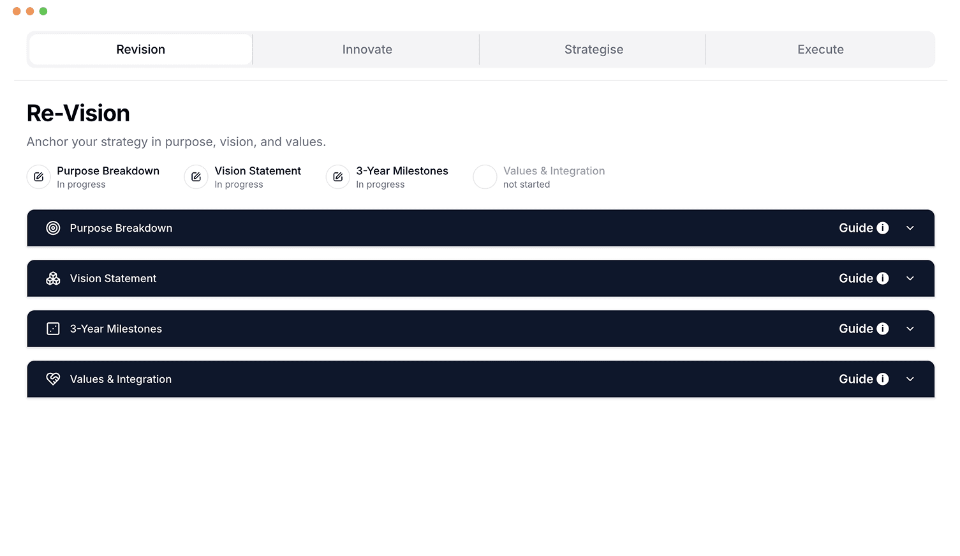Select the 3-Year Milestones calendar icon
Viewport: 960px width, 556px height.
tap(53, 328)
